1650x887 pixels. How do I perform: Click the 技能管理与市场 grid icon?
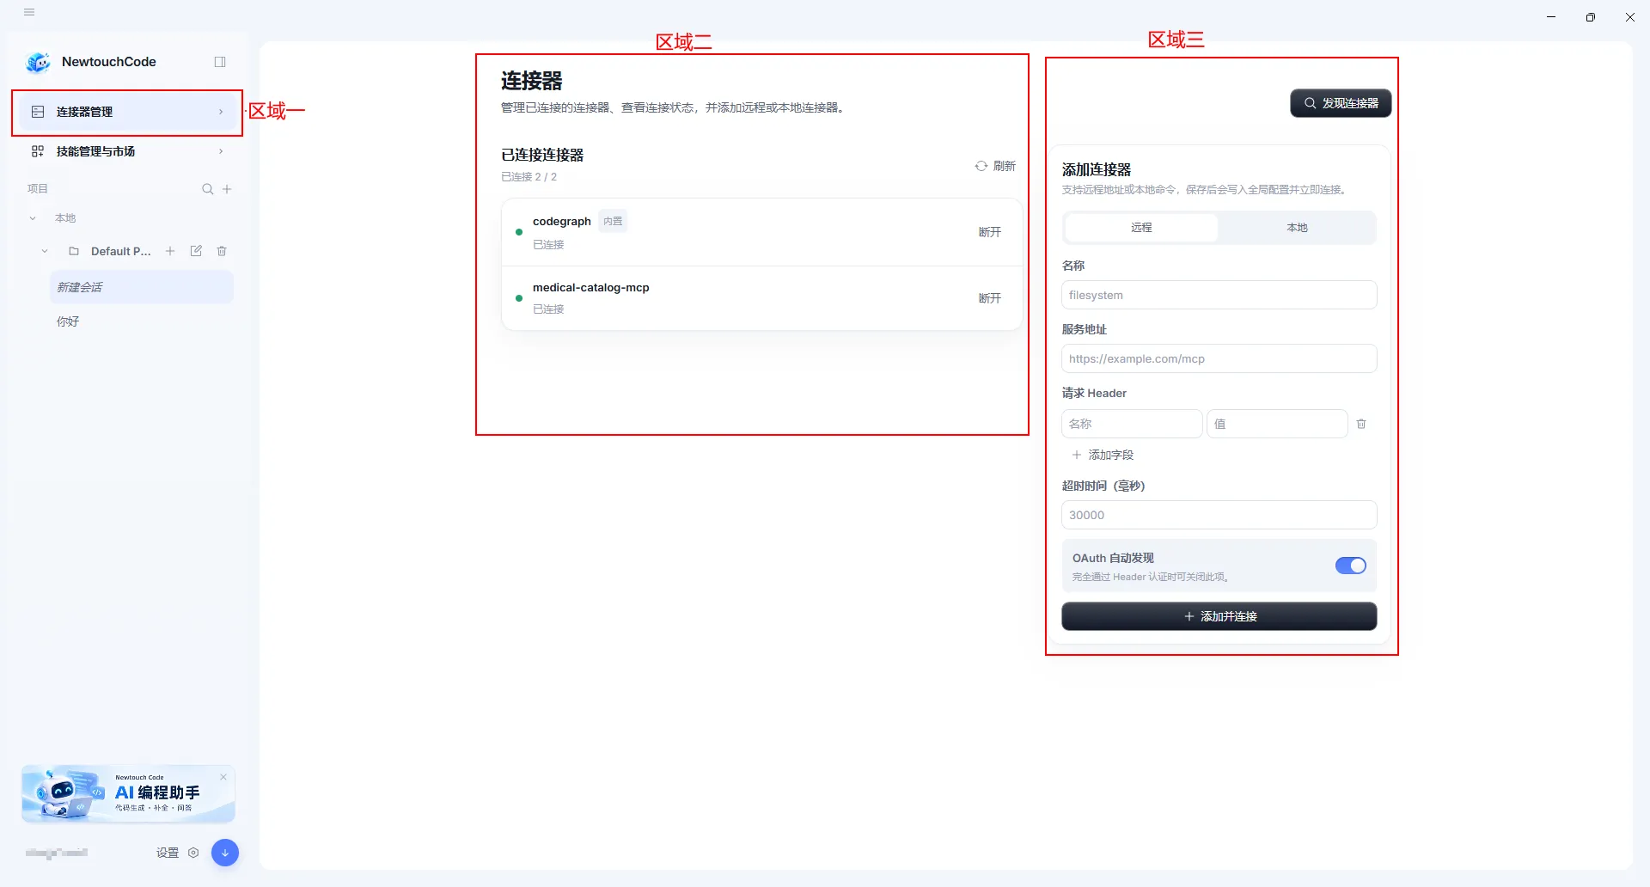(38, 151)
